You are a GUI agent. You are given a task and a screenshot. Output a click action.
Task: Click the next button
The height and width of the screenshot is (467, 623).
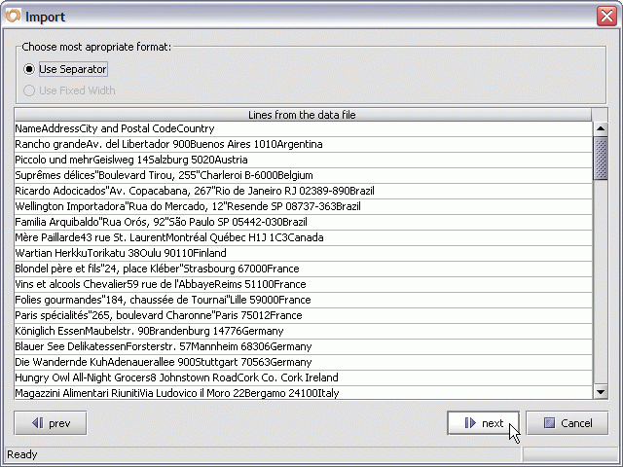click(x=483, y=423)
